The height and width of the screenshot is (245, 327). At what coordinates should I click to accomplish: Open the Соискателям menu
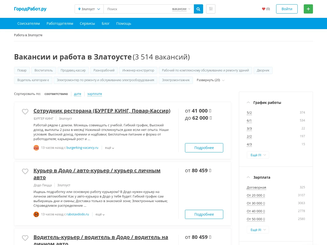(x=29, y=23)
